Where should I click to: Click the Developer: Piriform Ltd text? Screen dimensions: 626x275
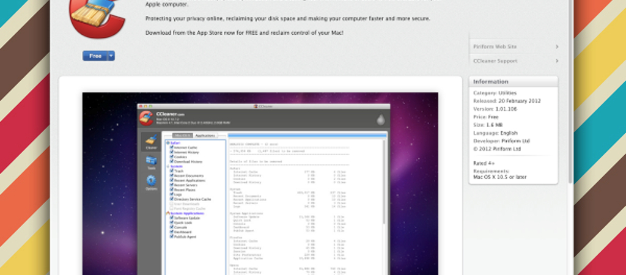[501, 141]
